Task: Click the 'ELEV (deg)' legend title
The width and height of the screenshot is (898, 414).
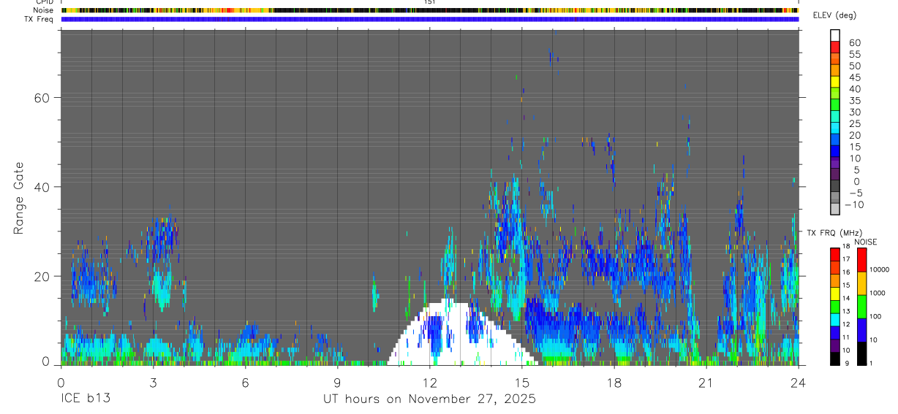Action: [x=834, y=15]
